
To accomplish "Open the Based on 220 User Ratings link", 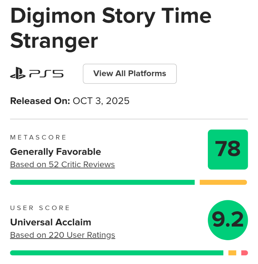I will pyautogui.click(x=62, y=235).
